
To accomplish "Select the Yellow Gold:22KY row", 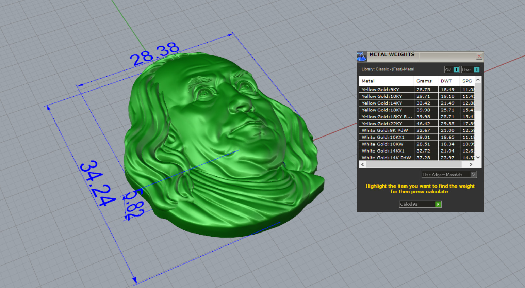I will coord(417,124).
